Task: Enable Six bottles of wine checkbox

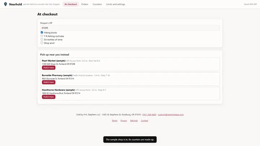Action: [42, 39]
